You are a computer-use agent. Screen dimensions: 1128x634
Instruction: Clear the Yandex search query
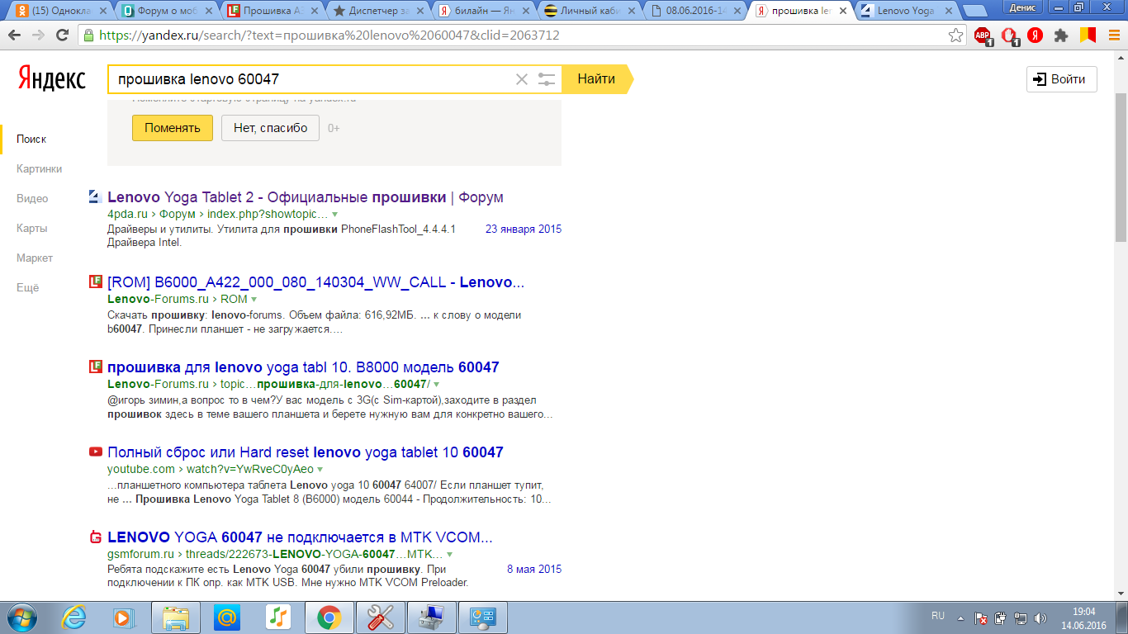pyautogui.click(x=521, y=79)
